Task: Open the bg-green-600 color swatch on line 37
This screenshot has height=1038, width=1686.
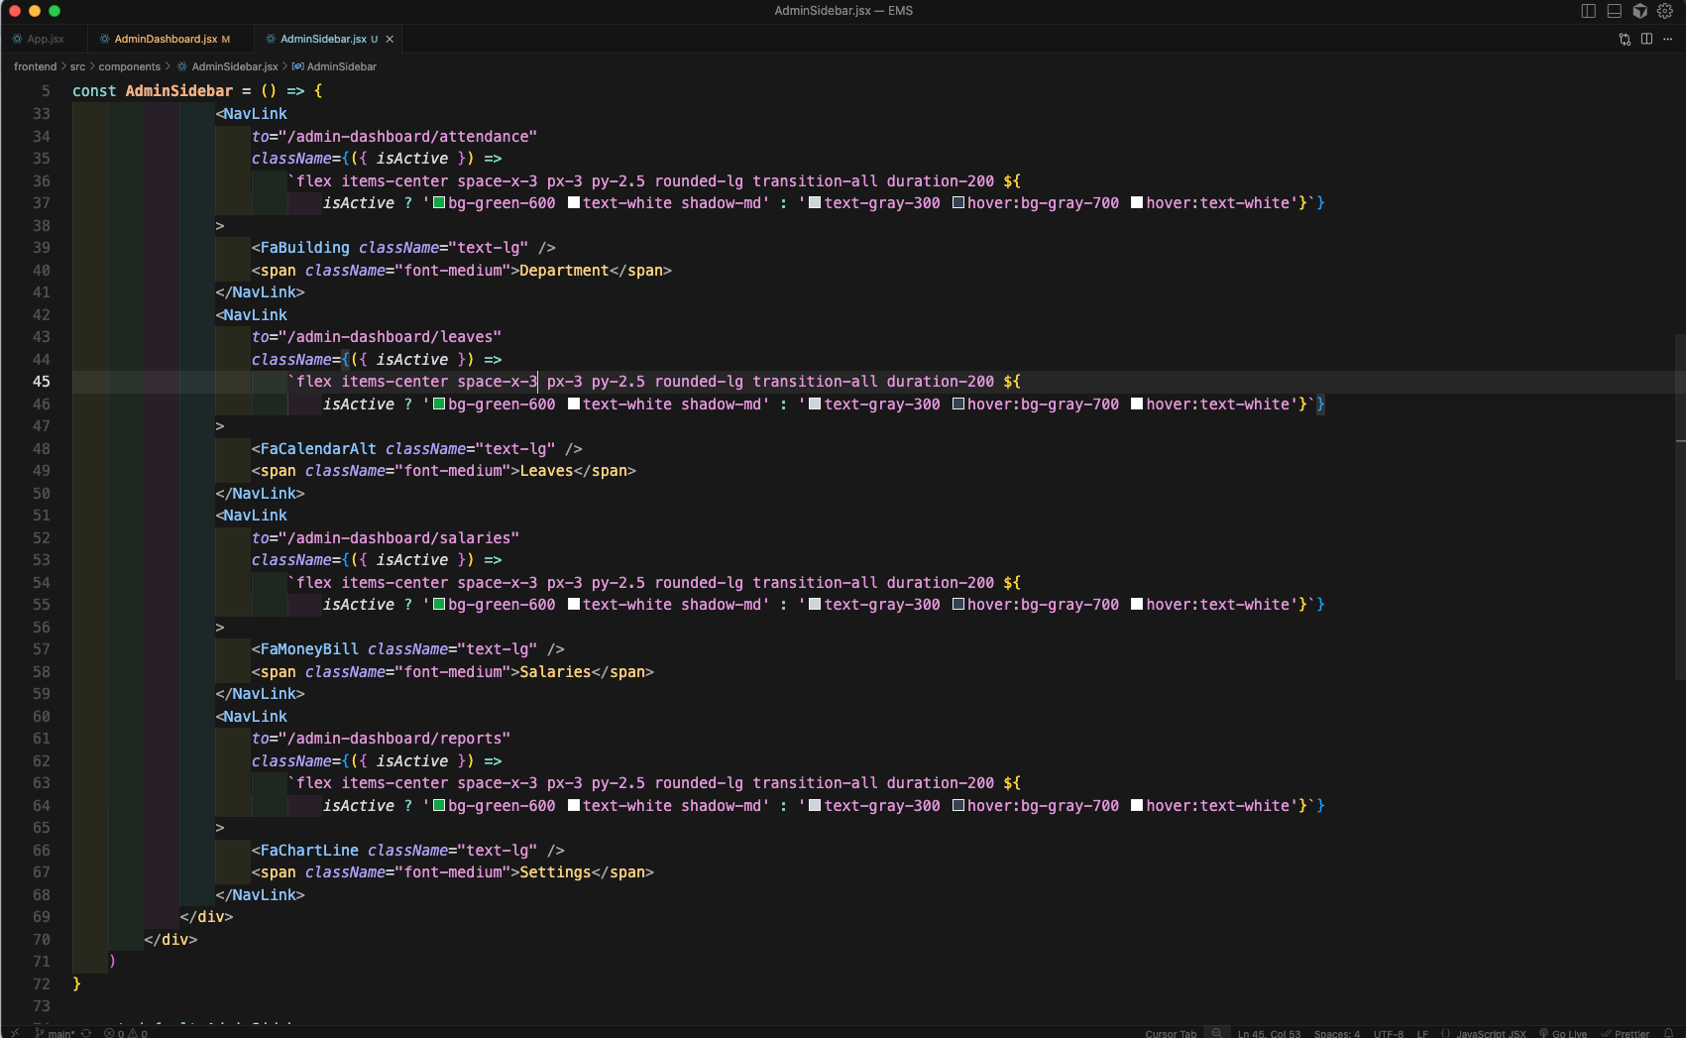Action: click(439, 203)
